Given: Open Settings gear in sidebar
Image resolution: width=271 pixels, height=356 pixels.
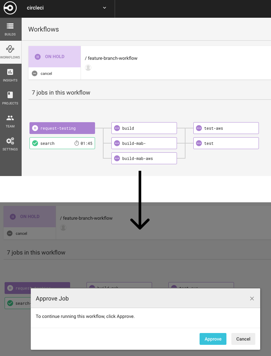Looking at the screenshot, I should (10, 144).
